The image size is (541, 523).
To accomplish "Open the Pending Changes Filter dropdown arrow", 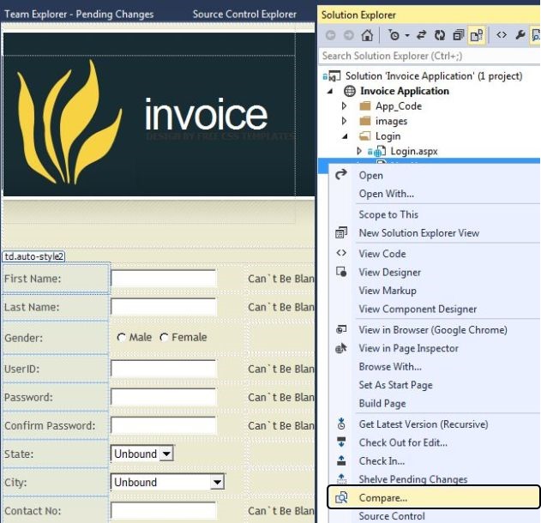I will point(407,35).
